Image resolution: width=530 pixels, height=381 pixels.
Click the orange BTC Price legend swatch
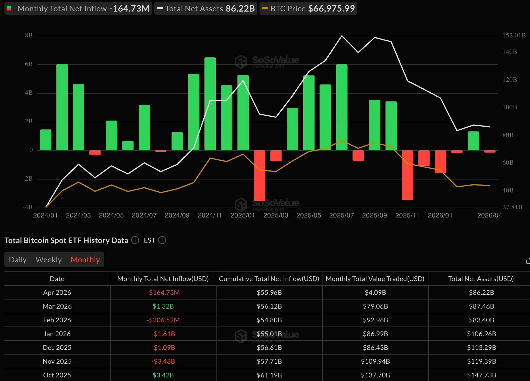click(265, 9)
